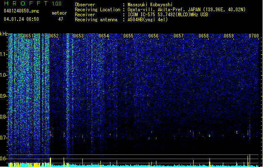Click the 0.6 kHz axis tick
The width and height of the screenshot is (263, 167).
point(4,159)
